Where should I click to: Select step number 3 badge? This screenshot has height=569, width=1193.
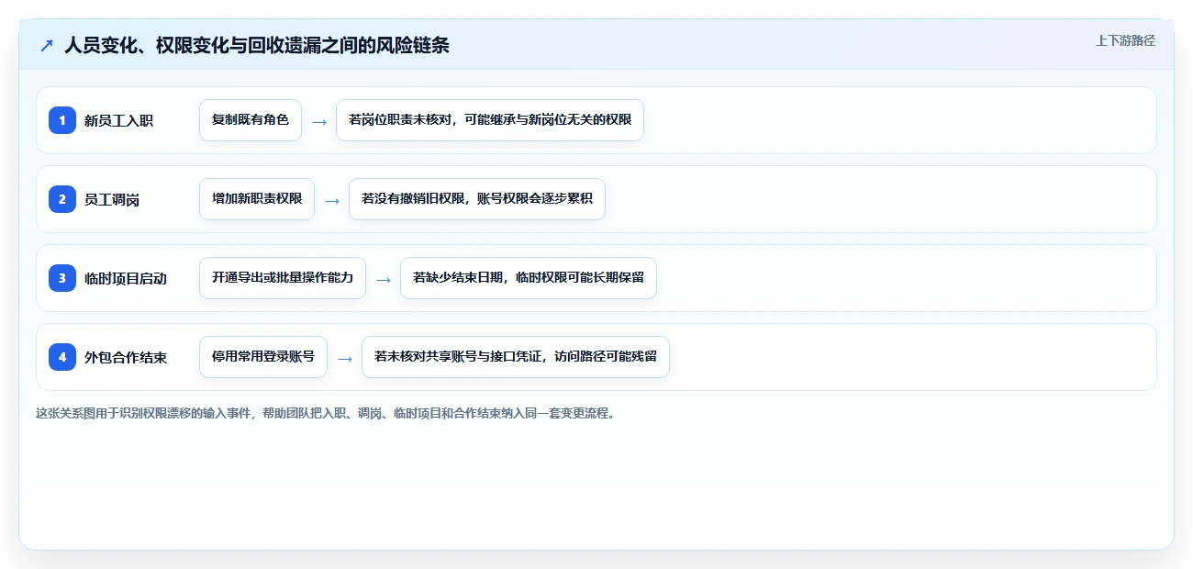point(62,278)
